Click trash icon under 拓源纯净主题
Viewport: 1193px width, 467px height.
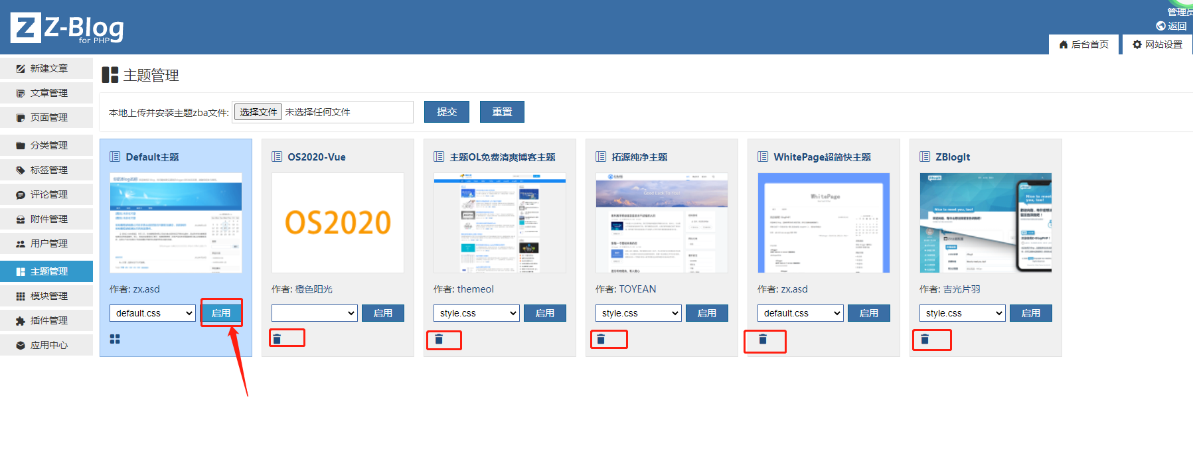(x=601, y=339)
